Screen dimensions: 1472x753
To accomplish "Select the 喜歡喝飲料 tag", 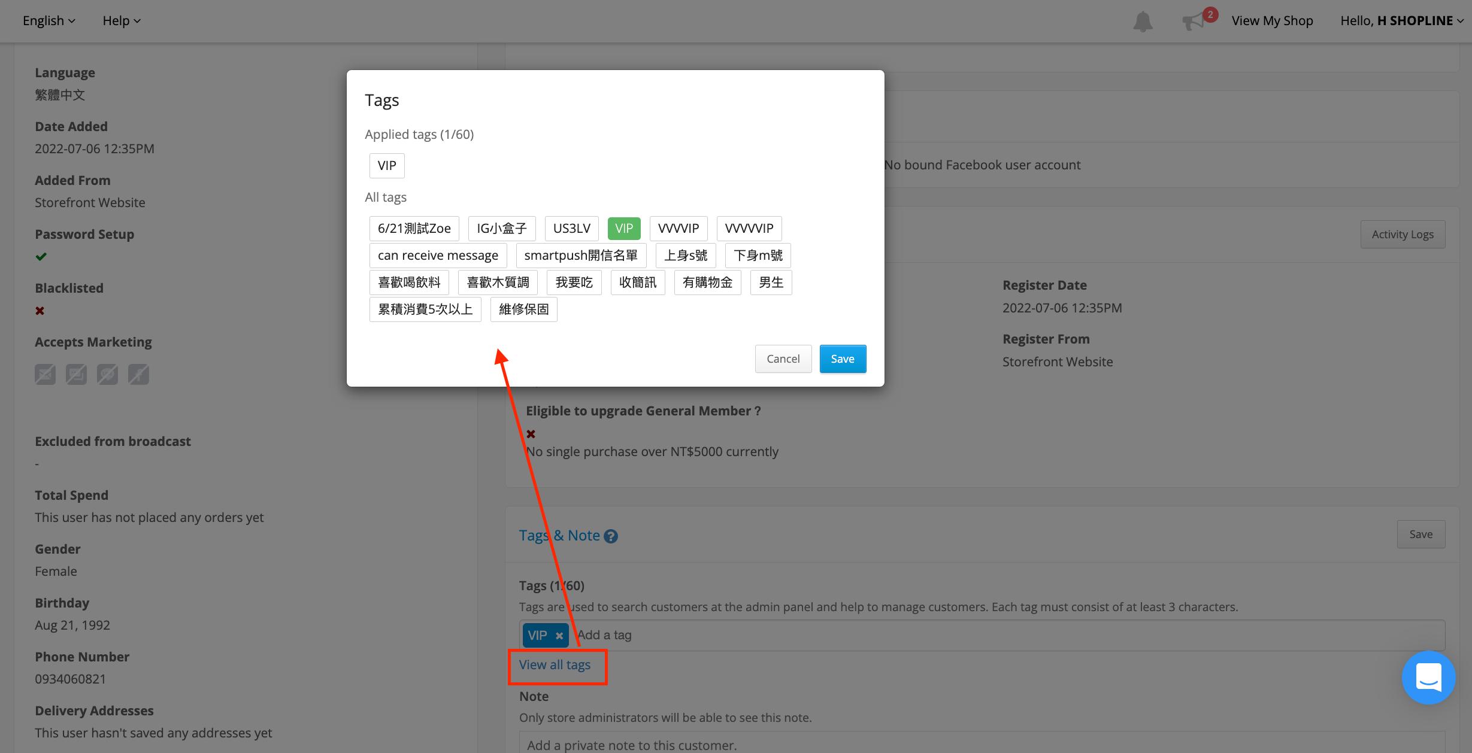I will coord(409,282).
